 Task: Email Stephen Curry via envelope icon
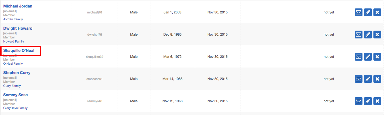tap(359, 79)
